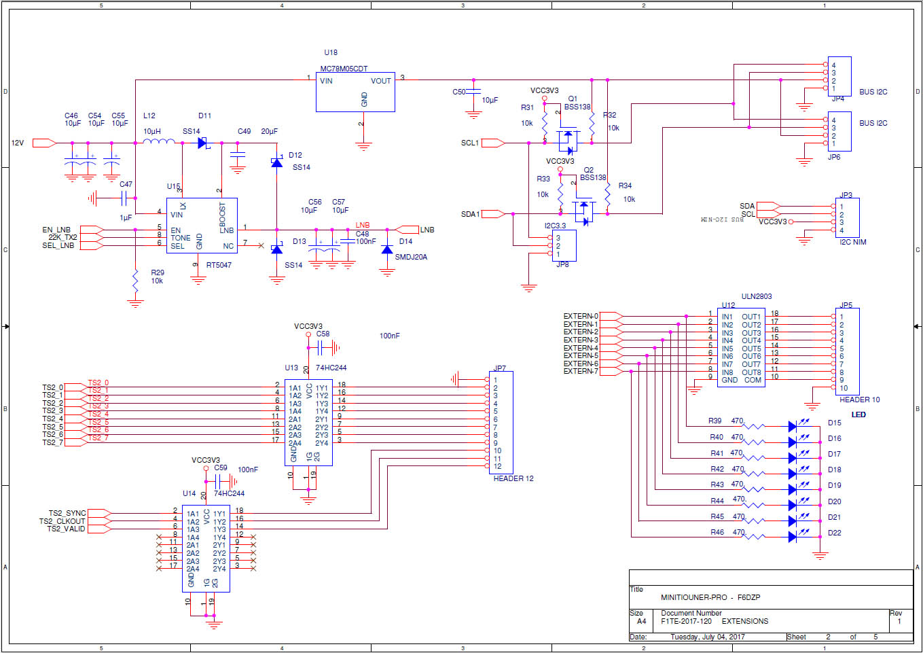
Task: Select the TS2_VALID port label
Action: (67, 529)
